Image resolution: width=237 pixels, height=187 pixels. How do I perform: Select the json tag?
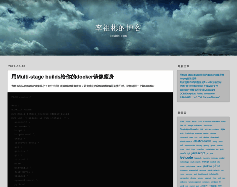(211, 154)
